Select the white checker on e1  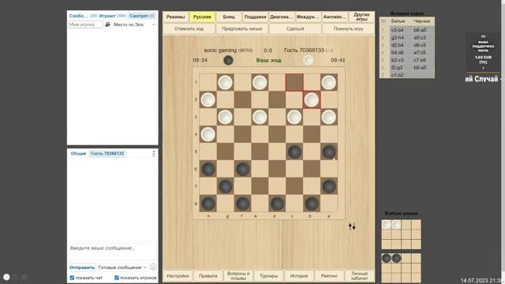coord(260,82)
